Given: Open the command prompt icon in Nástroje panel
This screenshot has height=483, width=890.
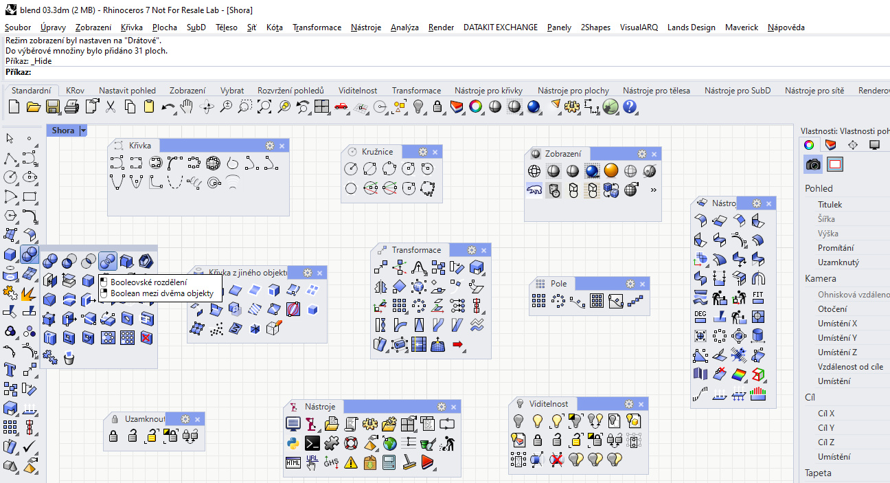Looking at the screenshot, I should point(312,443).
